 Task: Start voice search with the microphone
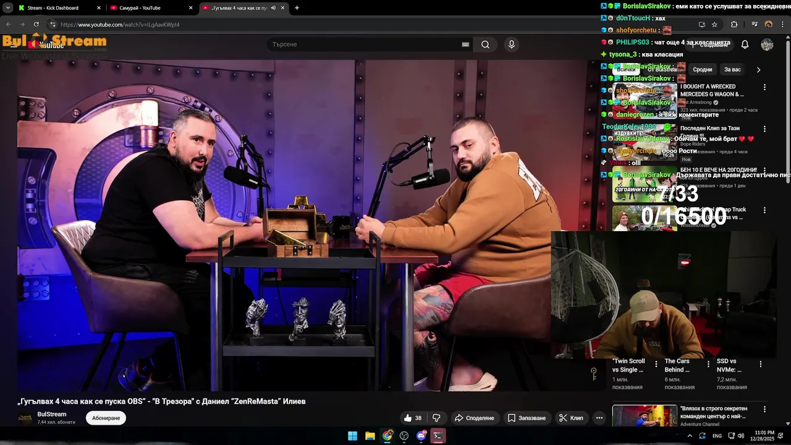point(511,44)
